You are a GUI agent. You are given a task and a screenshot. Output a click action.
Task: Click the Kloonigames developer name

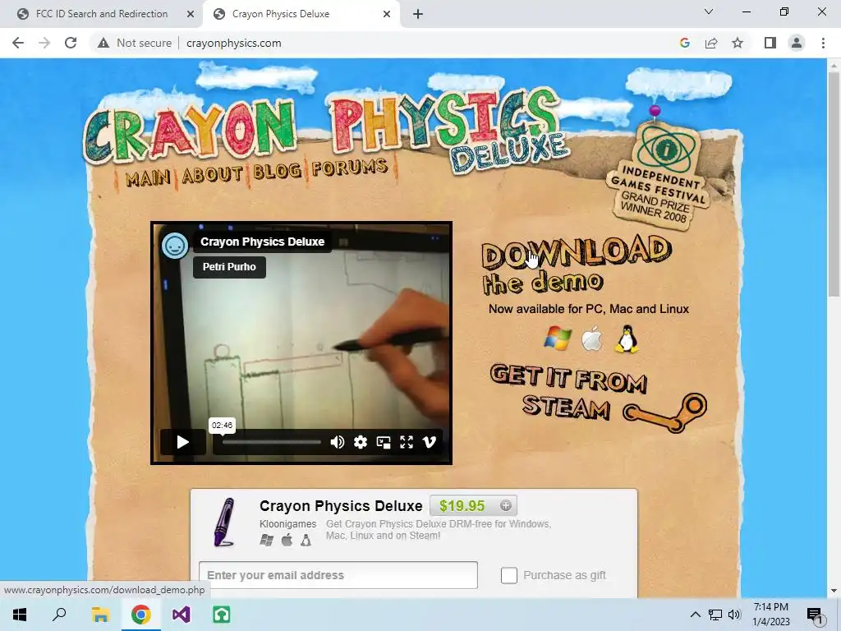pyautogui.click(x=288, y=523)
